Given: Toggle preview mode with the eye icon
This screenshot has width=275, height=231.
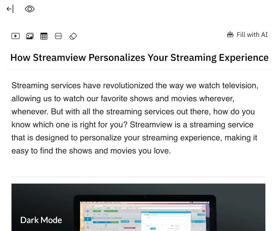Looking at the screenshot, I should pyautogui.click(x=30, y=9).
